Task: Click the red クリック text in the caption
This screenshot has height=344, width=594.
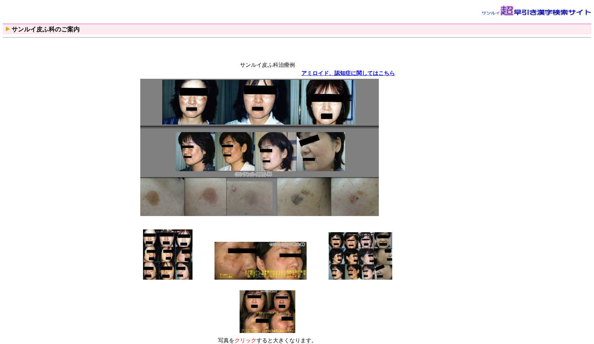Action: point(245,341)
